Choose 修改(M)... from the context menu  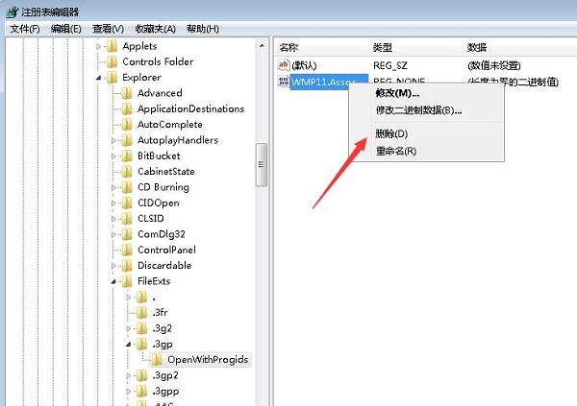point(397,93)
